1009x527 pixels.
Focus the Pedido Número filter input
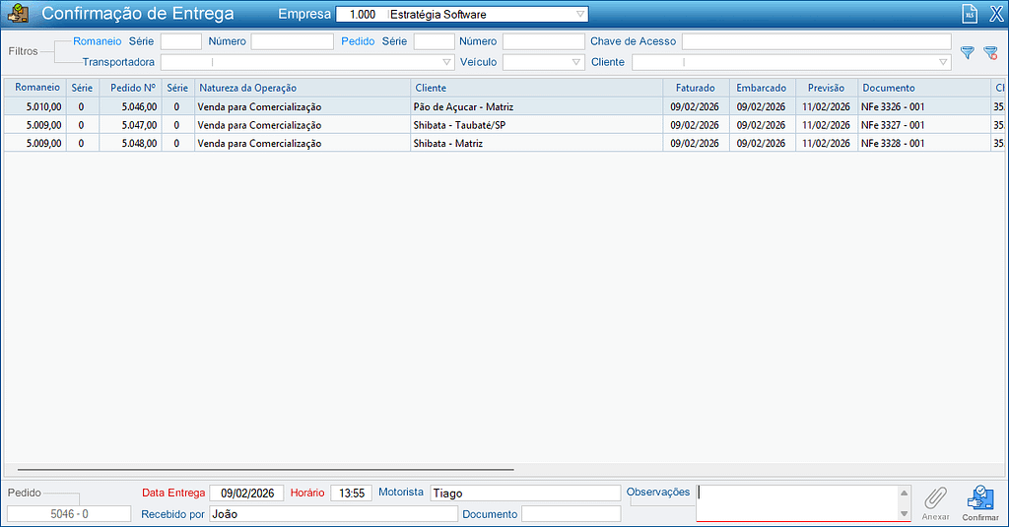(x=543, y=41)
